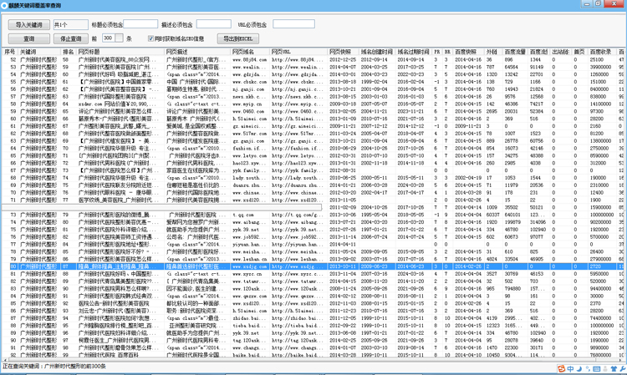Click the 共1个 keyword count field
This screenshot has height=375, width=627.
pos(71,25)
